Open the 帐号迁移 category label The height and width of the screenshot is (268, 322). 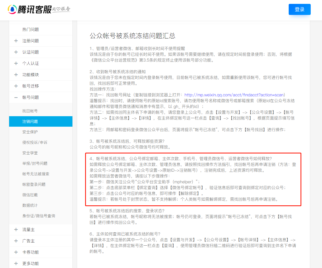31,86
